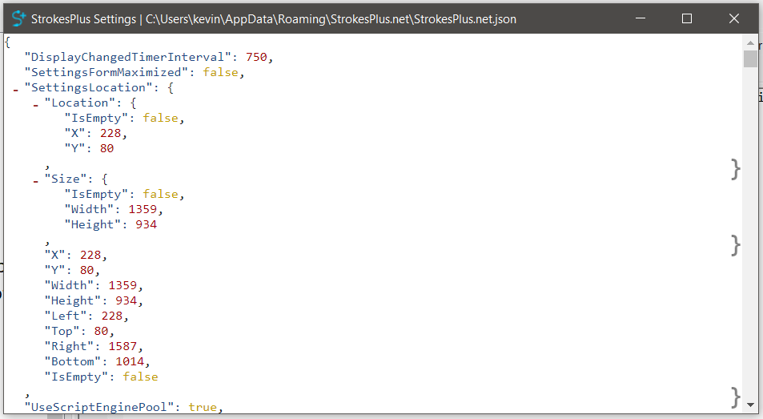This screenshot has height=419, width=763.
Task: Click the "Left" value 228
Action: [x=112, y=316]
